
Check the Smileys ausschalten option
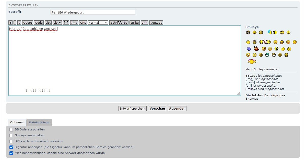coord(11,136)
